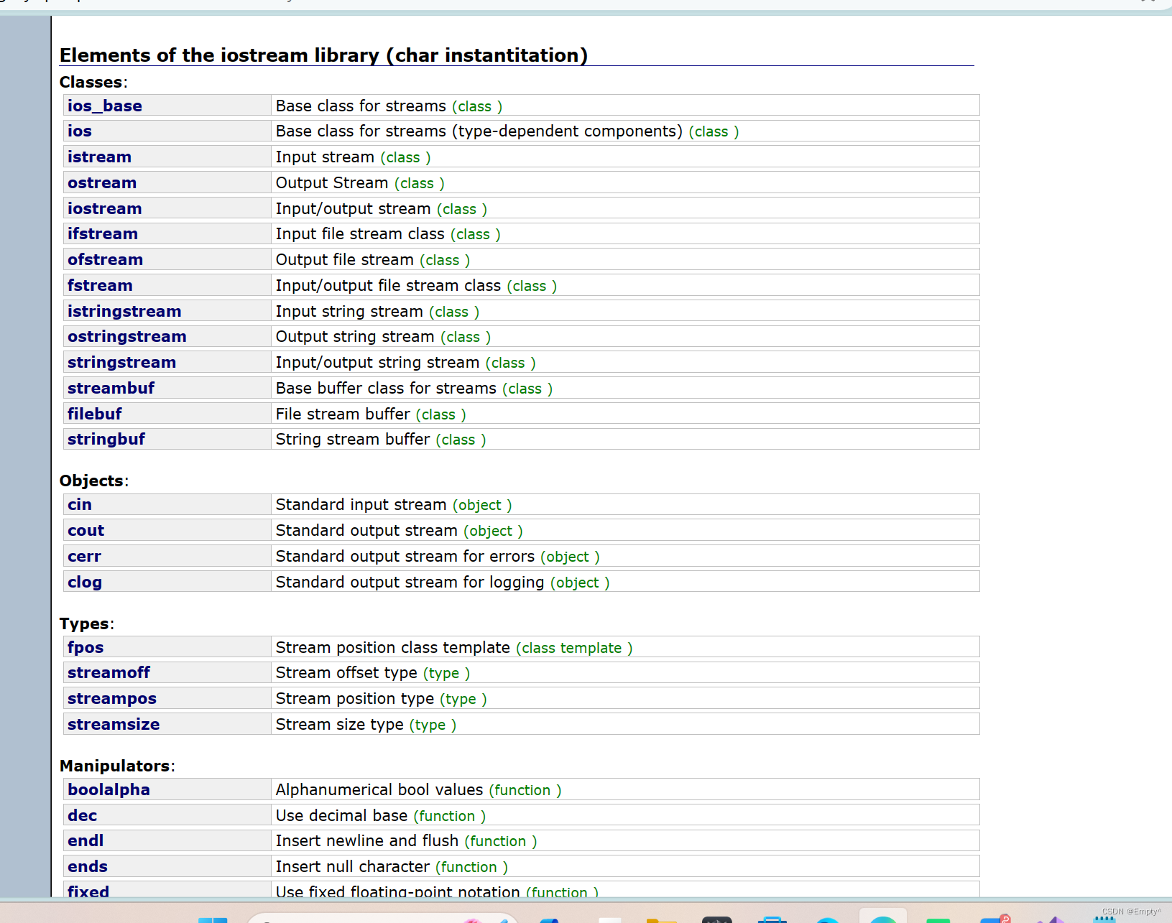Click the 'Objects:' section heading
The image size is (1172, 923).
tap(94, 481)
